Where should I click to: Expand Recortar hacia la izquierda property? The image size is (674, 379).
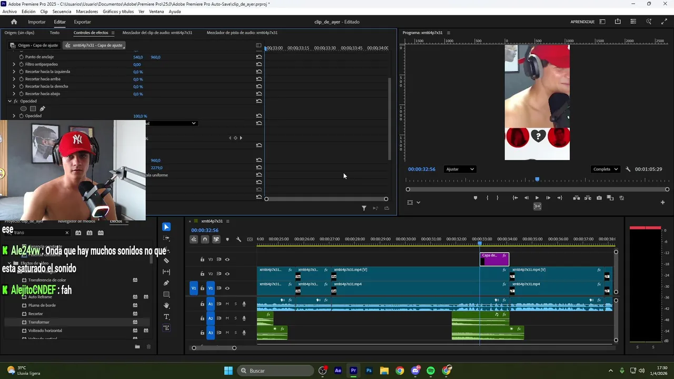(14, 72)
